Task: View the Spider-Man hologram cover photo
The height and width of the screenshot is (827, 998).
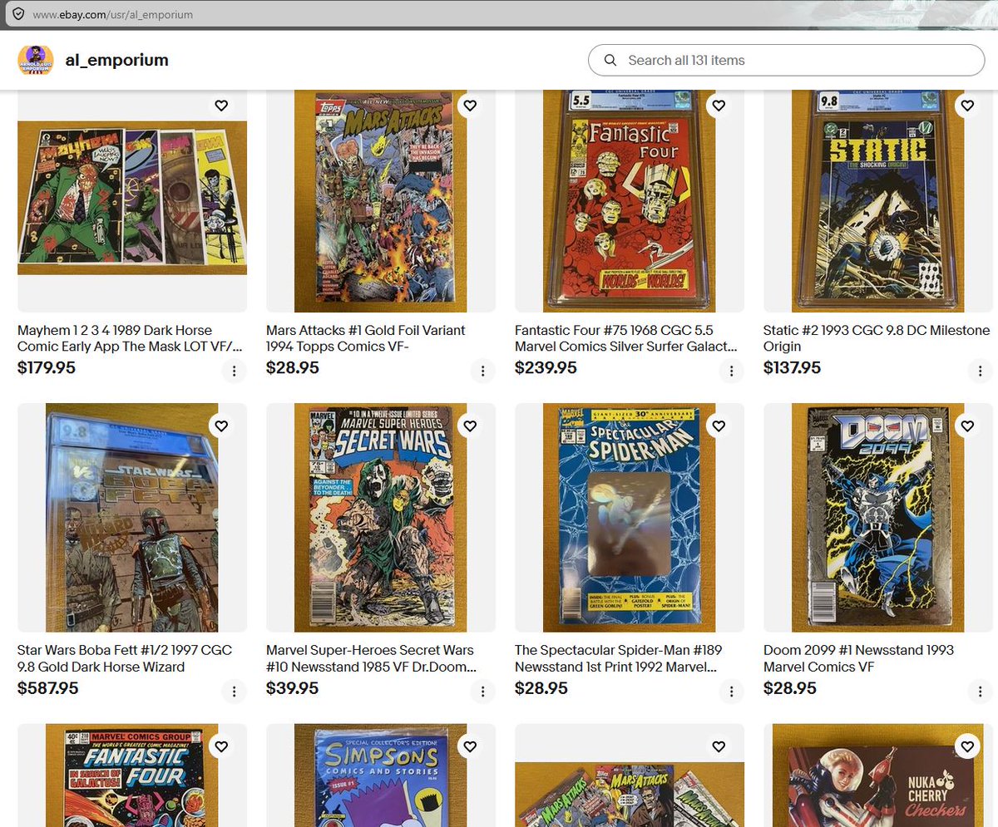Action: pos(630,518)
